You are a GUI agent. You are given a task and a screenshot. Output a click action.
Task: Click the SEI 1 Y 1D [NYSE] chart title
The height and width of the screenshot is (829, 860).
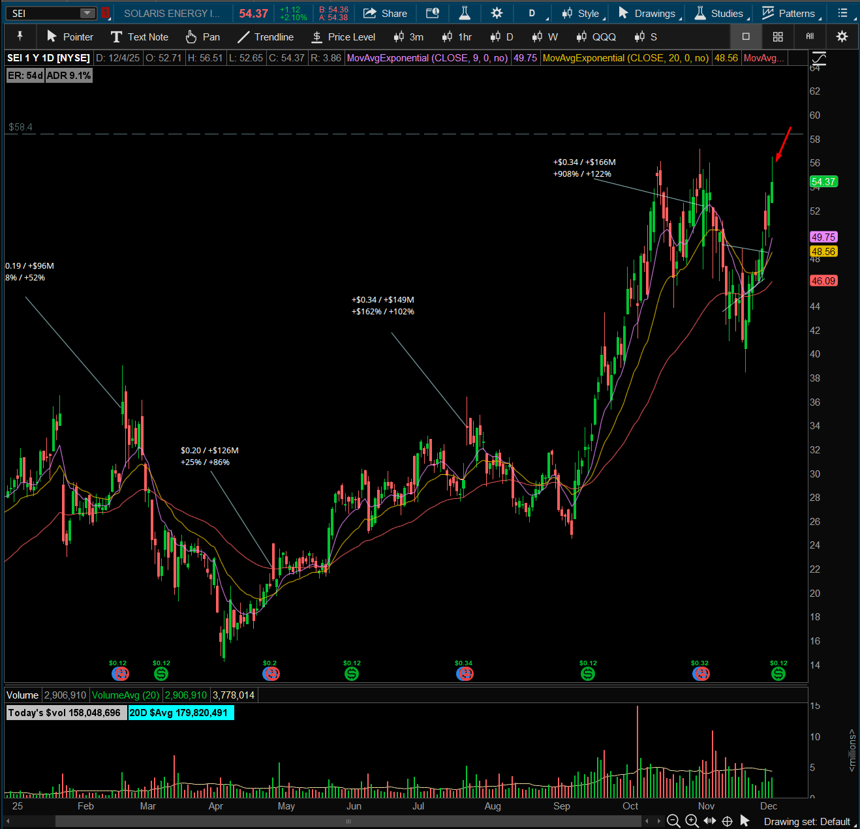click(49, 58)
